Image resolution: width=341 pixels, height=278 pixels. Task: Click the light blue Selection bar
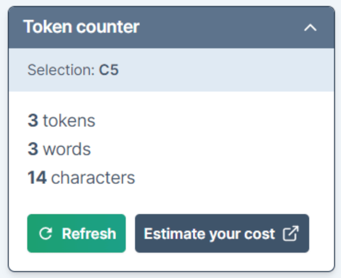pyautogui.click(x=171, y=70)
